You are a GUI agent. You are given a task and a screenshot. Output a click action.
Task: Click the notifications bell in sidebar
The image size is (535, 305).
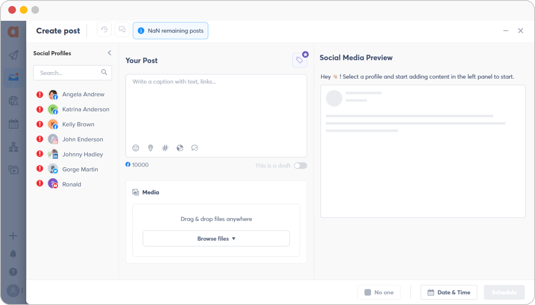tap(13, 254)
